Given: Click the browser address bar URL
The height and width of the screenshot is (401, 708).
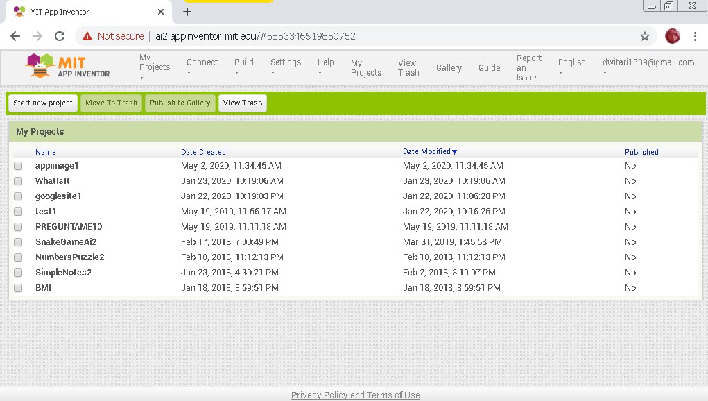Looking at the screenshot, I should 255,36.
